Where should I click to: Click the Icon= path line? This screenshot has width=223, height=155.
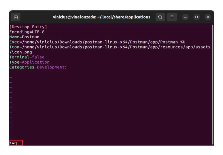(110, 47)
